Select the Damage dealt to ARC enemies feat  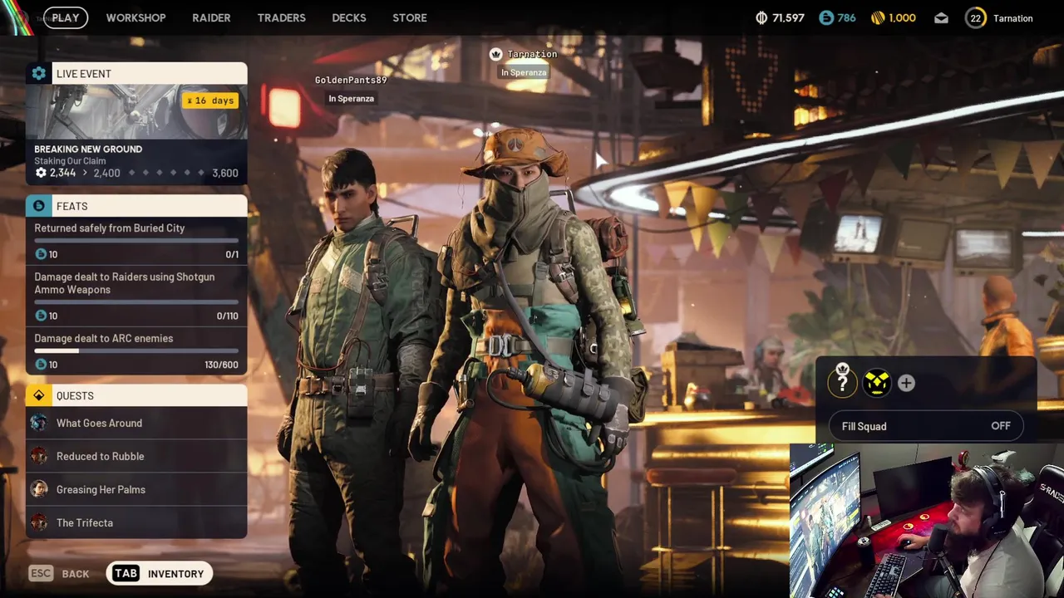pos(136,351)
